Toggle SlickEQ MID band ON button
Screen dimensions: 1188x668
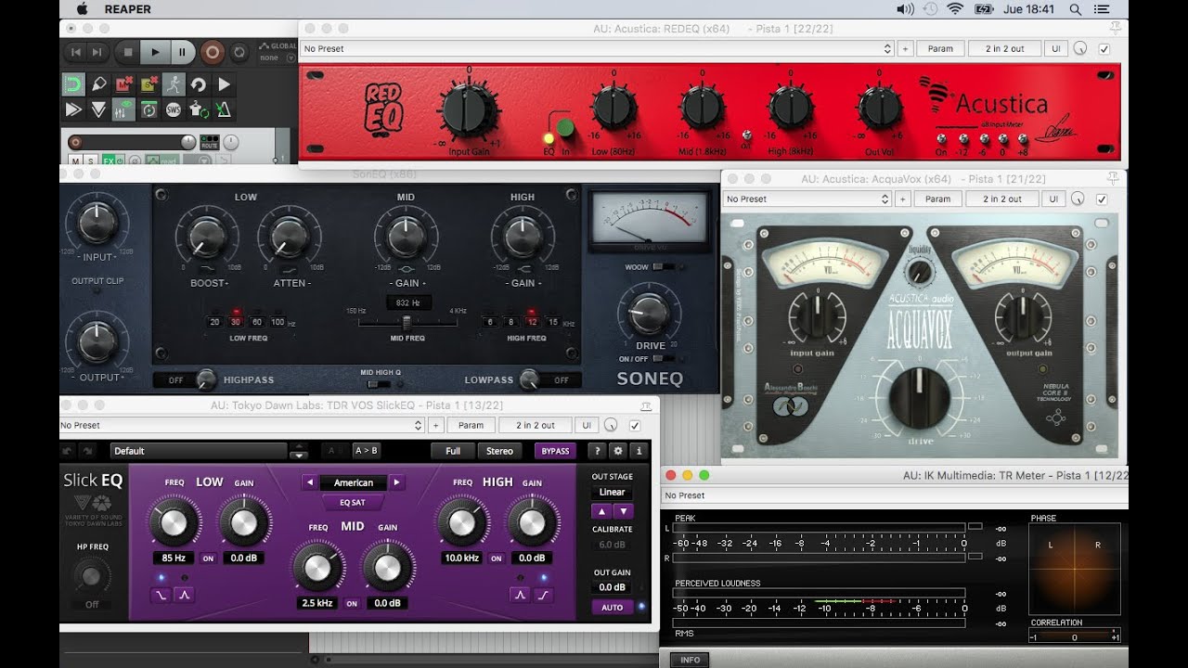click(352, 603)
